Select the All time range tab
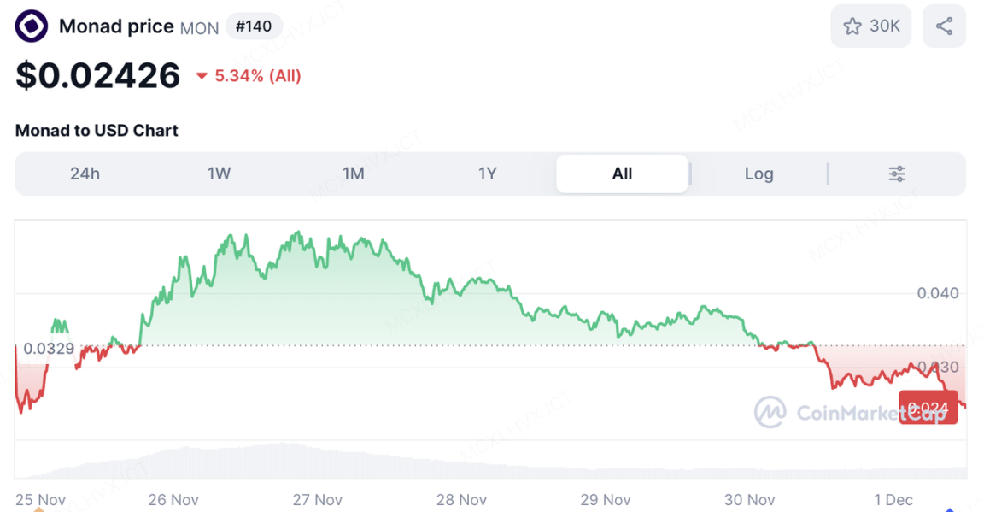This screenshot has height=512, width=984. coord(622,174)
